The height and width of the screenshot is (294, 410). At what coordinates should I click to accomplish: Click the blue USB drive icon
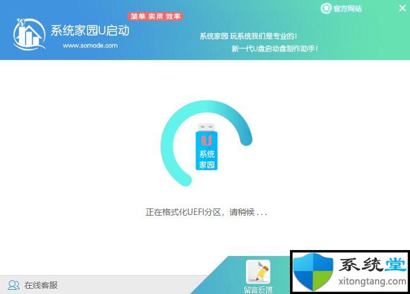coord(206,146)
